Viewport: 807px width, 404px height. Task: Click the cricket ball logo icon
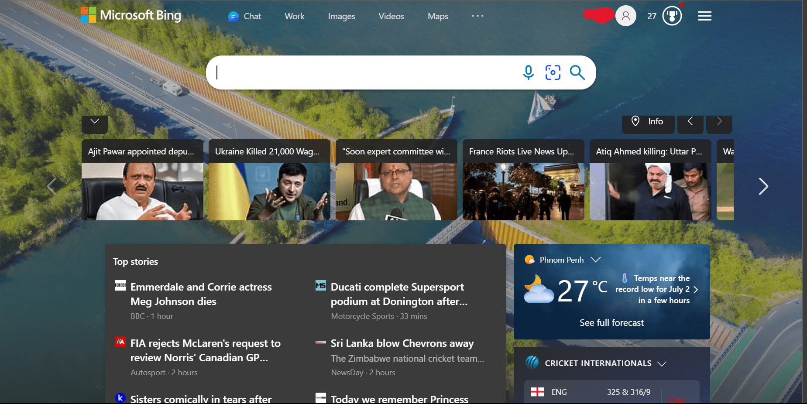click(532, 363)
